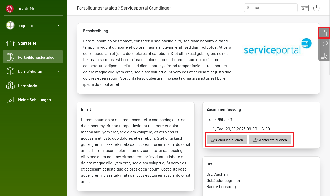Click the Warteliste buchen button
The height and width of the screenshot is (196, 330).
pyautogui.click(x=270, y=140)
